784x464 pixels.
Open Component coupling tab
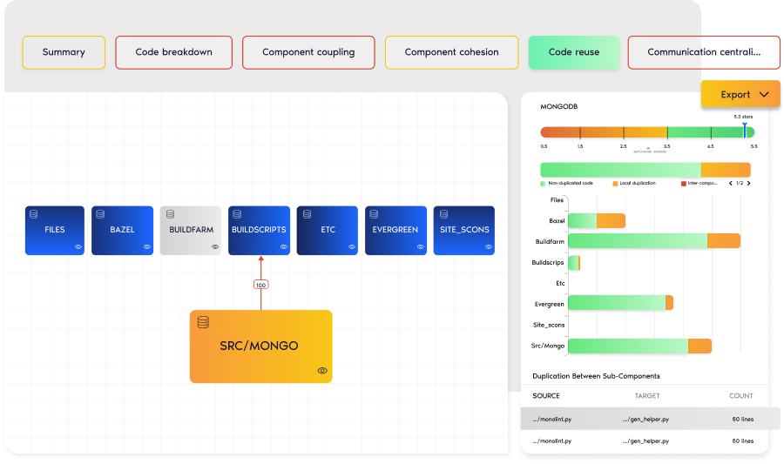click(x=308, y=52)
